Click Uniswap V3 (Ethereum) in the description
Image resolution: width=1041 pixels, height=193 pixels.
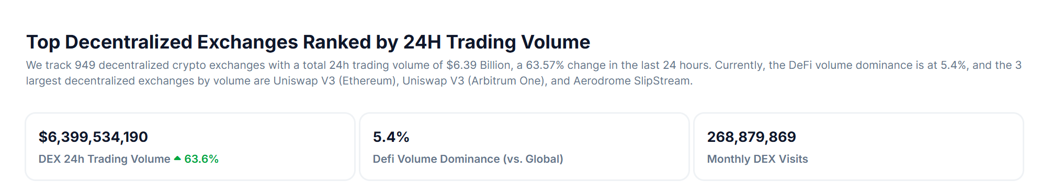pyautogui.click(x=335, y=81)
